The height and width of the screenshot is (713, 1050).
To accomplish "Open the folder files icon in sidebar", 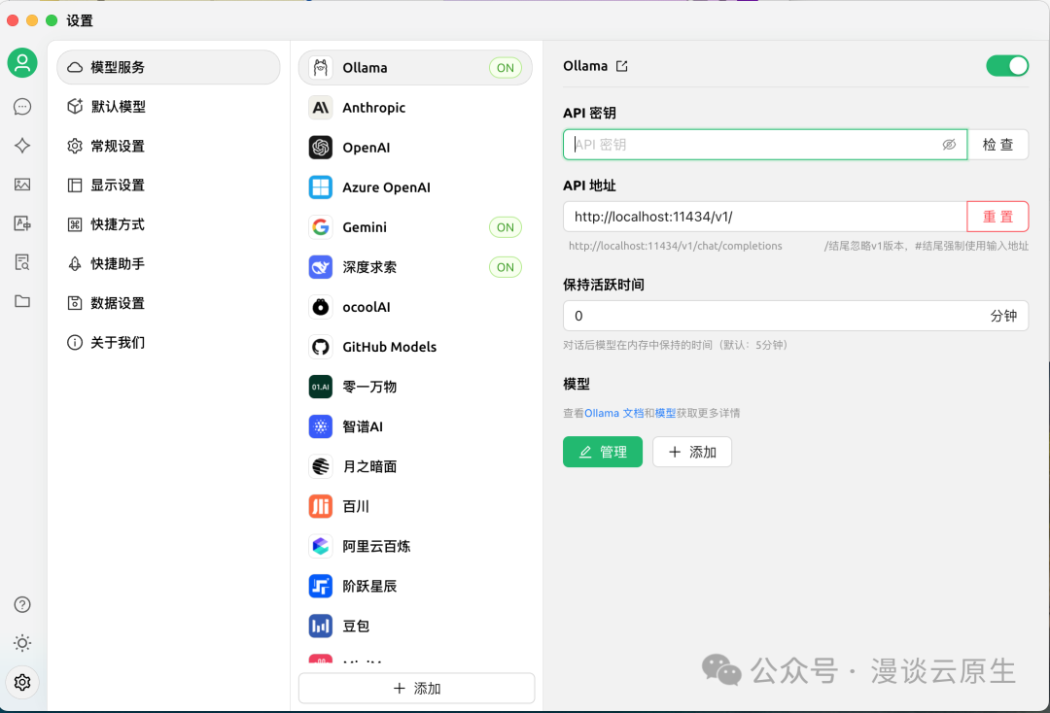I will (x=22, y=301).
